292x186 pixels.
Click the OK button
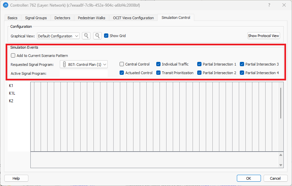[249, 178]
